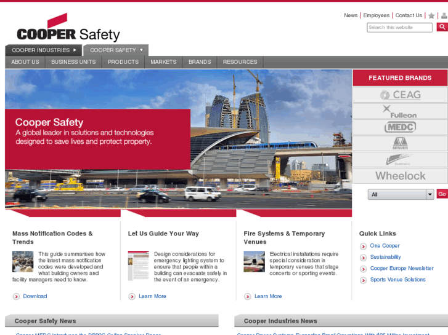Open the Scantronic brand logo
This screenshot has width=448, height=335.
pyautogui.click(x=400, y=159)
